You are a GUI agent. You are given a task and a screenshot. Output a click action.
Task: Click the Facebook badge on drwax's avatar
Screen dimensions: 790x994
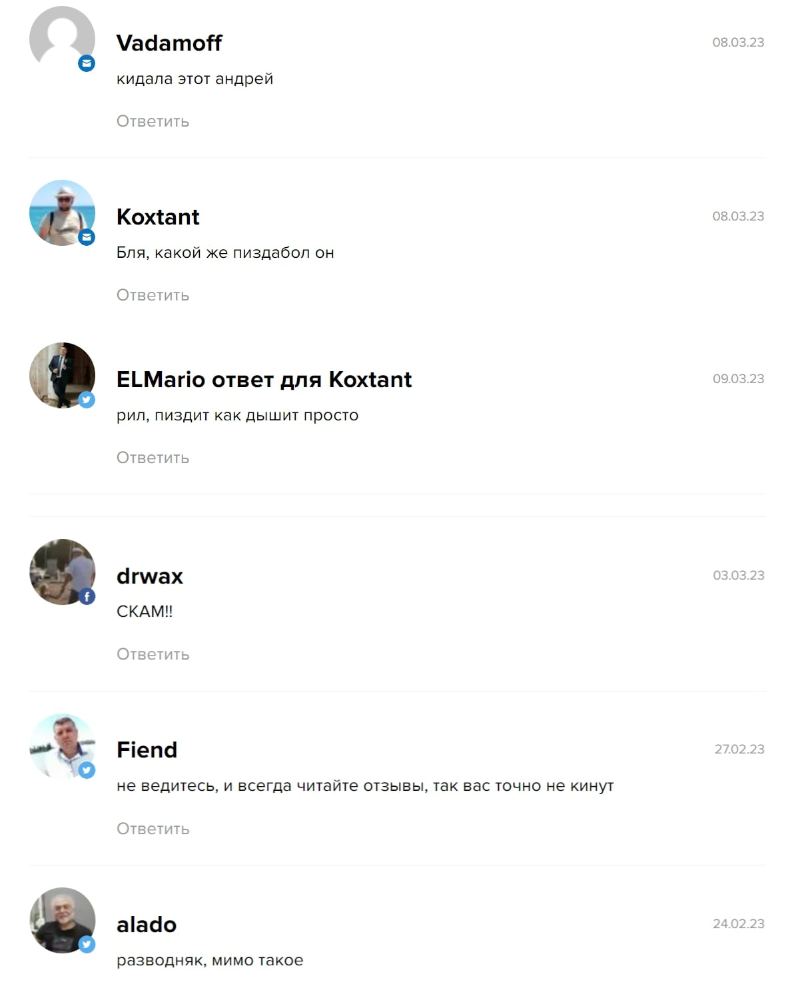pyautogui.click(x=87, y=596)
